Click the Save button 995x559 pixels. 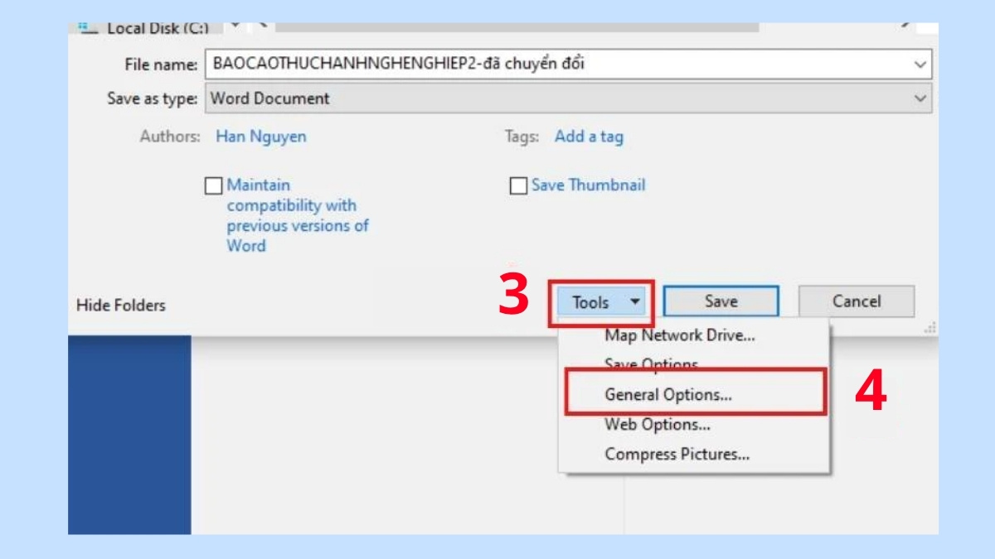[x=721, y=301]
